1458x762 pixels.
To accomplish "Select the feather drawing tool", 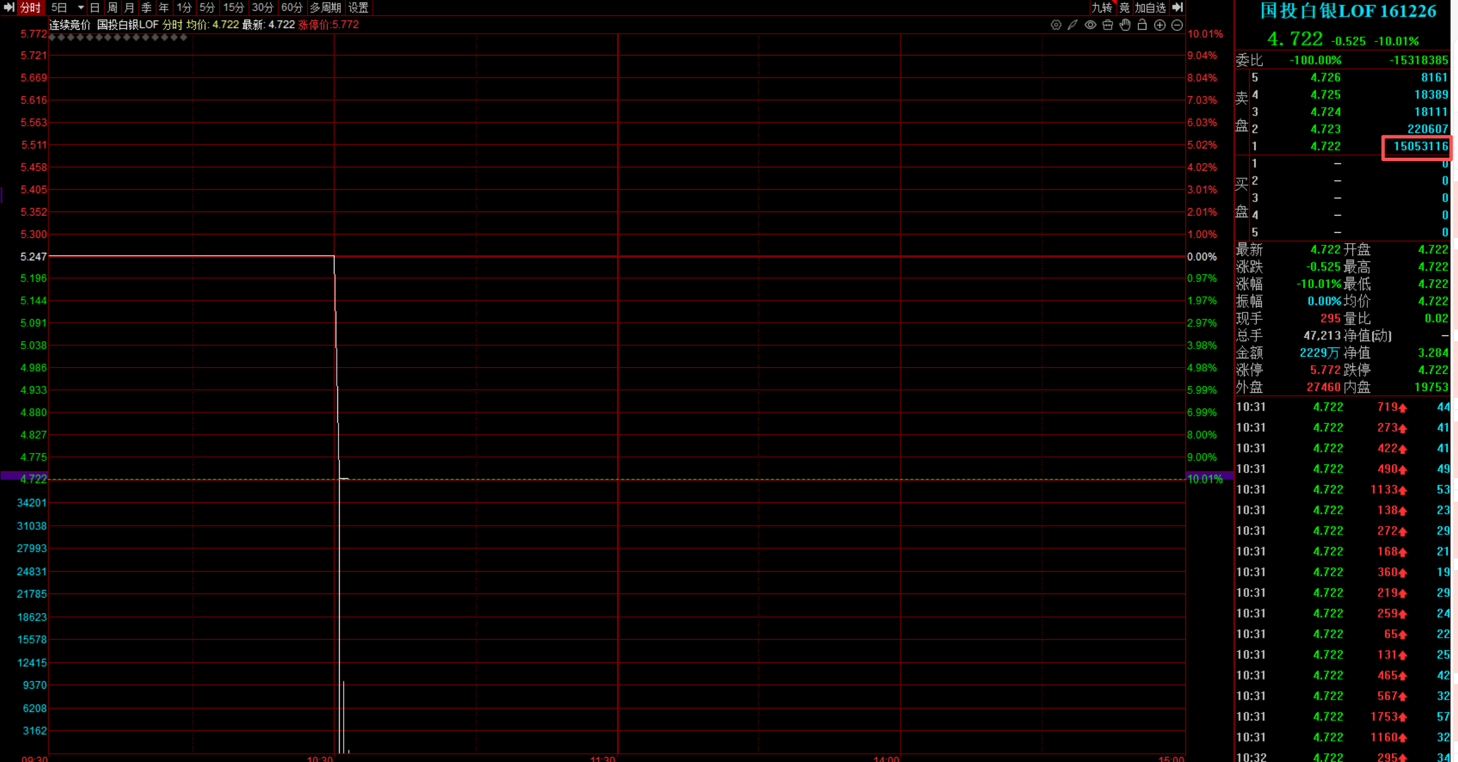I will [1072, 25].
